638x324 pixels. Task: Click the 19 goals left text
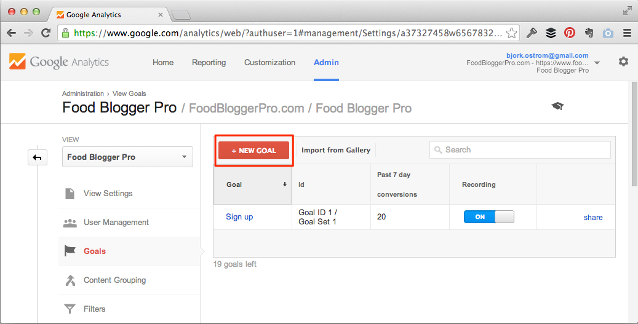coord(235,264)
